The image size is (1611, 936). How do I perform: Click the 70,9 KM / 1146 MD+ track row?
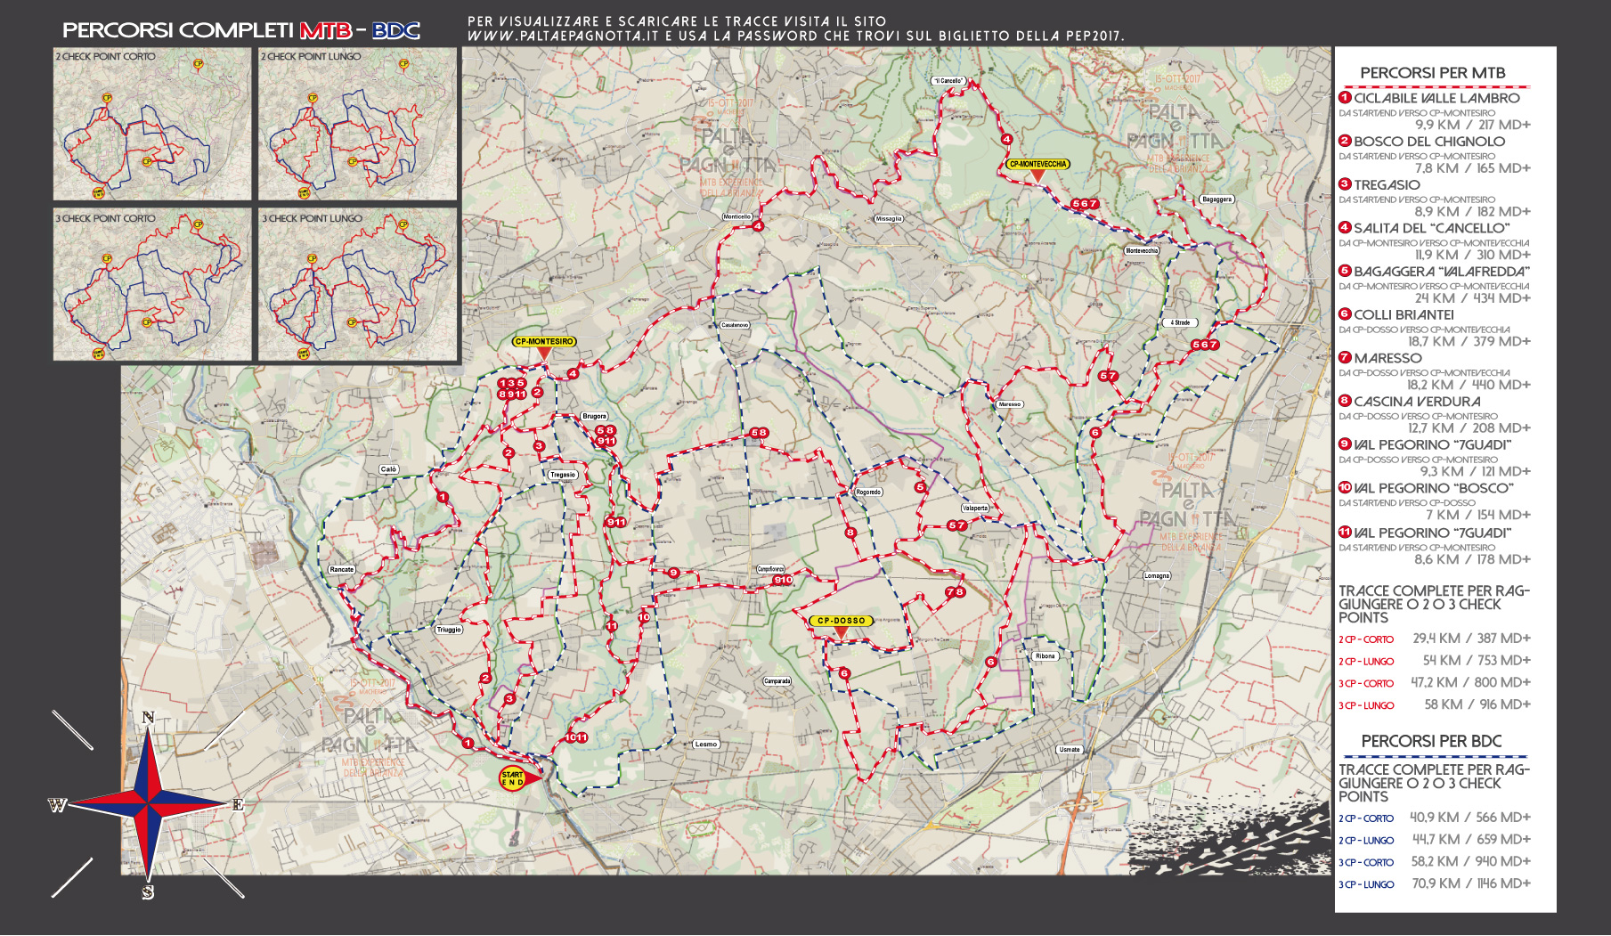[x=1434, y=883]
